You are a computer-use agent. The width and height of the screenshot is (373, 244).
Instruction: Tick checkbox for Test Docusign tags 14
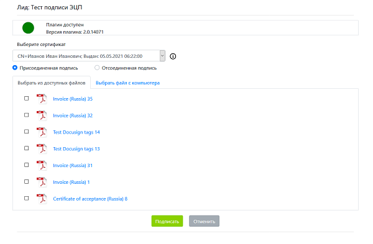tap(26, 132)
